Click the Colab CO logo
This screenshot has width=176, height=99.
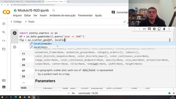pos(6,12)
